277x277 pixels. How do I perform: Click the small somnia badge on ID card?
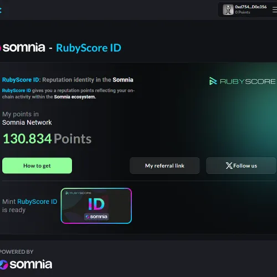click(x=96, y=217)
